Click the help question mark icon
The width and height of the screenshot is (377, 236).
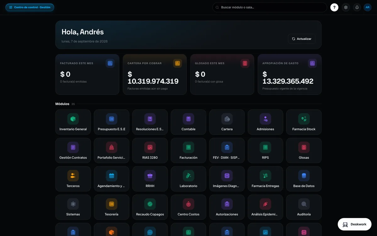click(334, 7)
